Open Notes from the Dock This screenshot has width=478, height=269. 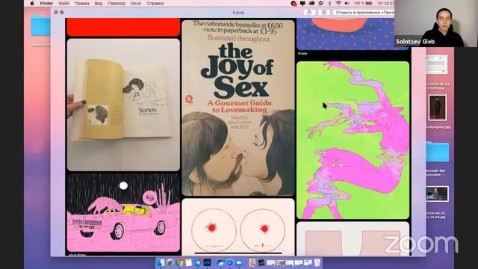coord(189,262)
